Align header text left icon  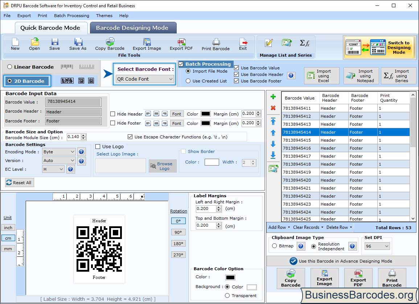[x=148, y=114]
